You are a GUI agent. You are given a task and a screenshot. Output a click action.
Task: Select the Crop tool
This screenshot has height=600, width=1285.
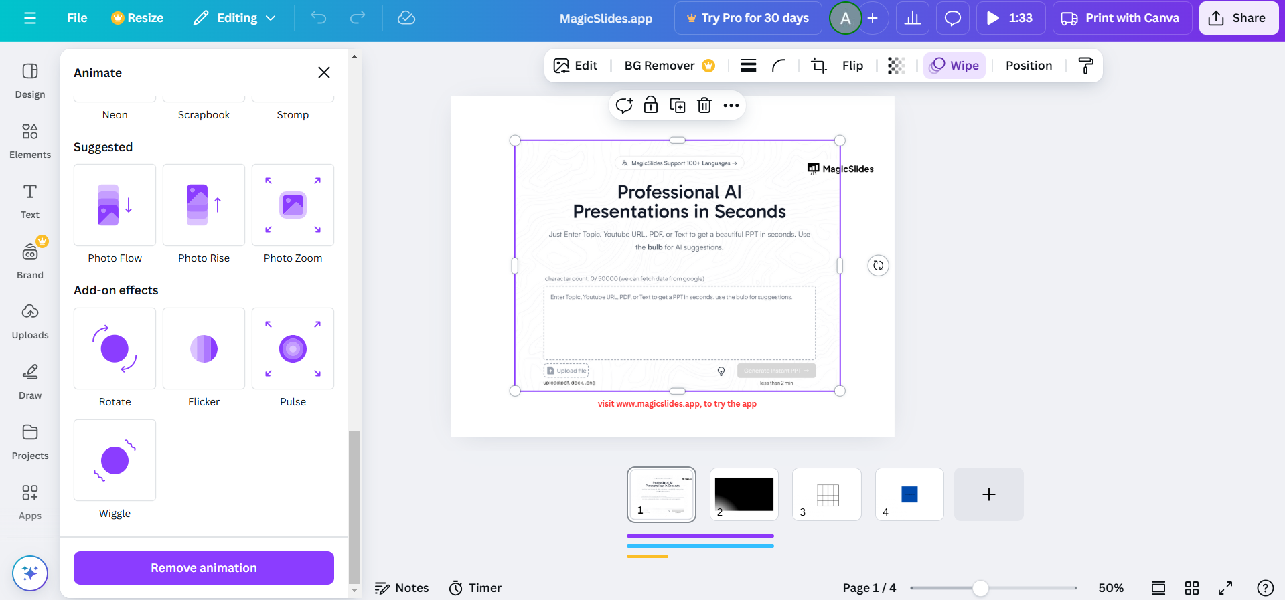tap(818, 66)
